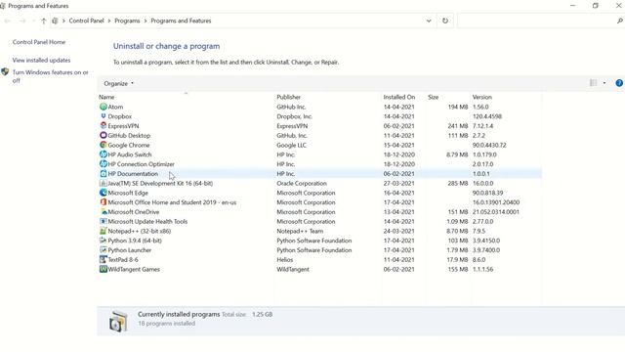Click the Helios publisher cell

point(284,260)
